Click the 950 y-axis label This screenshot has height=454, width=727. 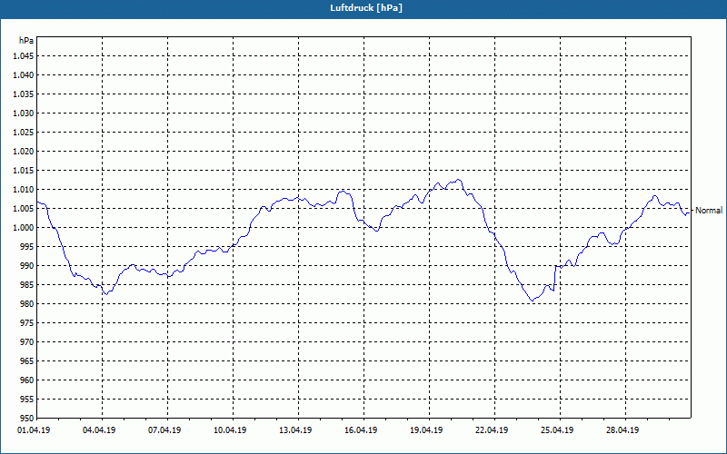coord(27,418)
